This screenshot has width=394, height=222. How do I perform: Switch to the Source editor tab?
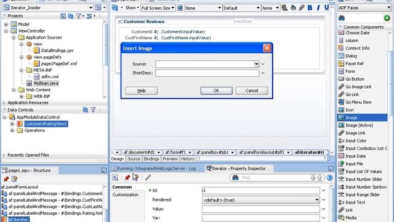pyautogui.click(x=134, y=159)
